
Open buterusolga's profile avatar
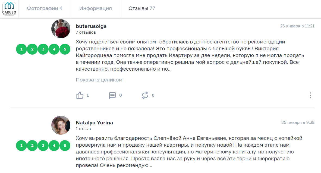click(x=61, y=29)
